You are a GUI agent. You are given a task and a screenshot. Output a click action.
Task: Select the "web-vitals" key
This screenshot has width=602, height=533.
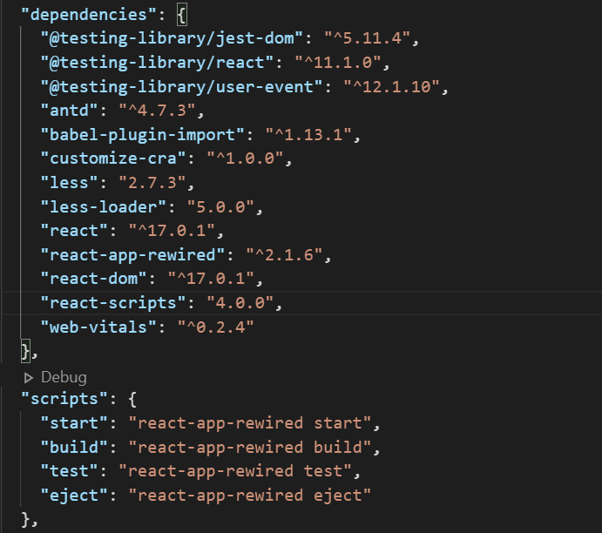pyautogui.click(x=98, y=327)
